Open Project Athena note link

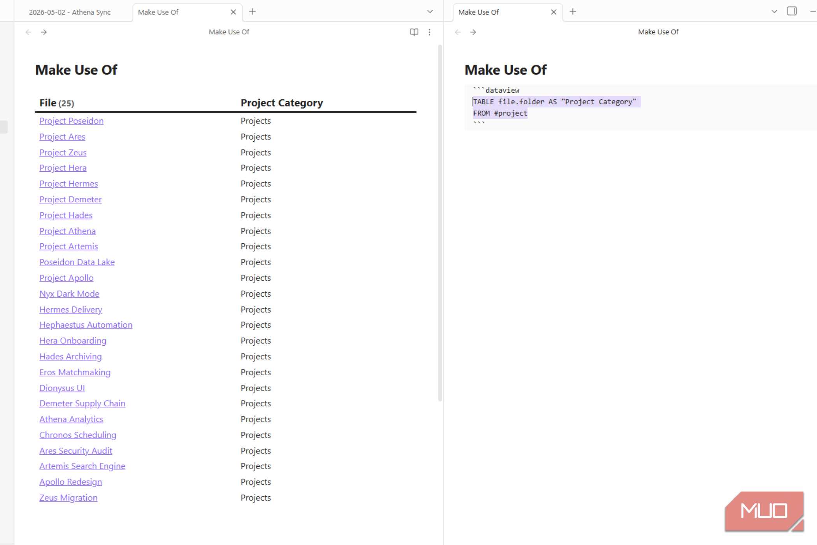coord(67,231)
